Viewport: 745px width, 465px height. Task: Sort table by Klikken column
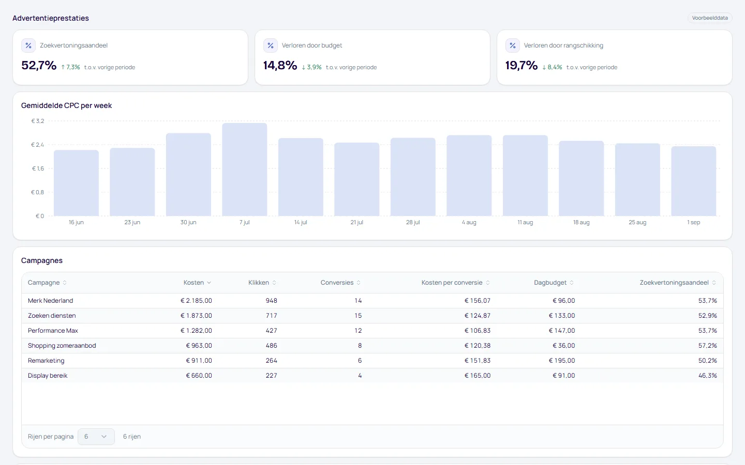point(262,283)
